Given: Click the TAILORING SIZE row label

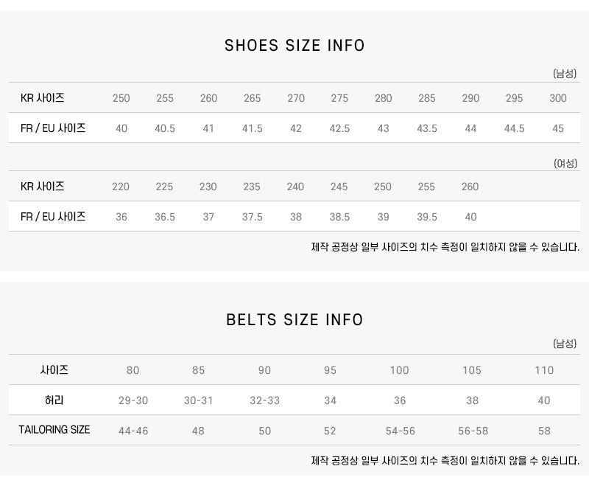Looking at the screenshot, I should [54, 430].
